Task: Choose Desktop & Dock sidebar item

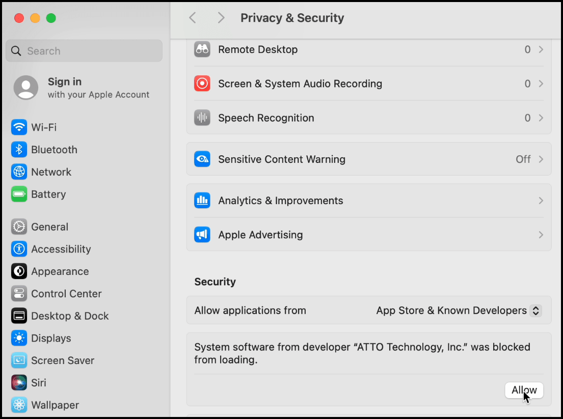Action: (x=70, y=316)
